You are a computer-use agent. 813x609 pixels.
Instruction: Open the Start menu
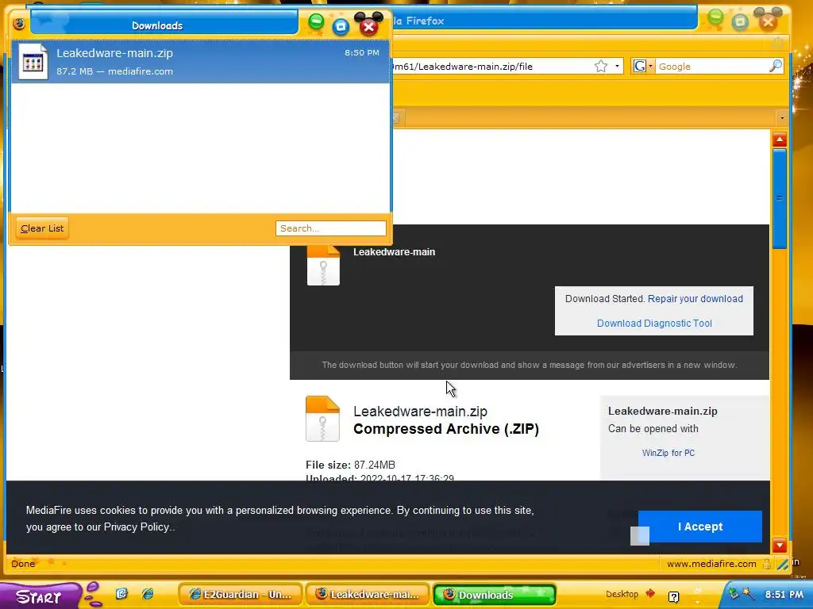(x=40, y=596)
